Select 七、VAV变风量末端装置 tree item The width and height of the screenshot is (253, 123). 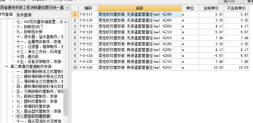(40, 22)
